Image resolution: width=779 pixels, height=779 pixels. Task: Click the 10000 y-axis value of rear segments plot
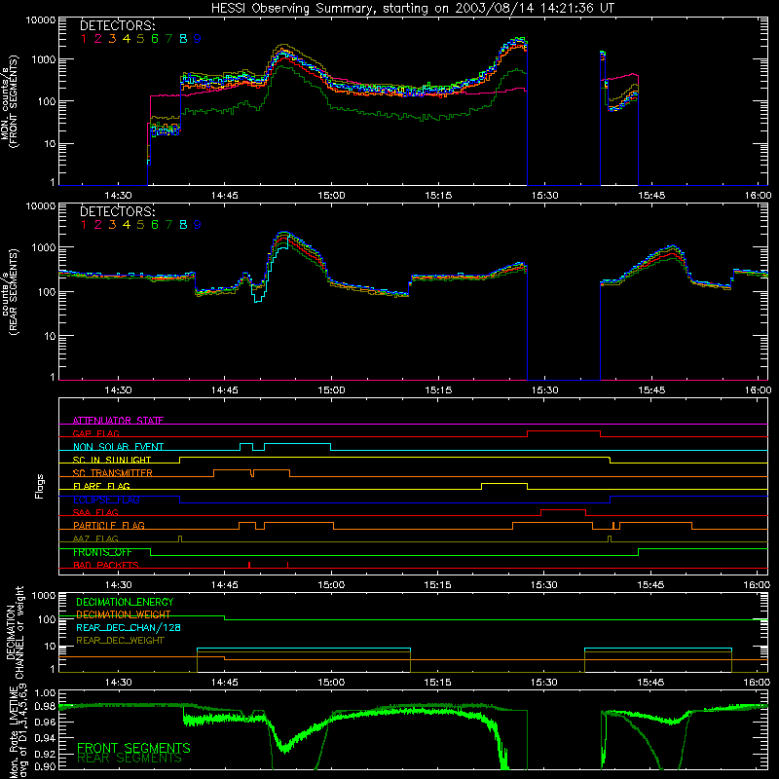pos(41,206)
